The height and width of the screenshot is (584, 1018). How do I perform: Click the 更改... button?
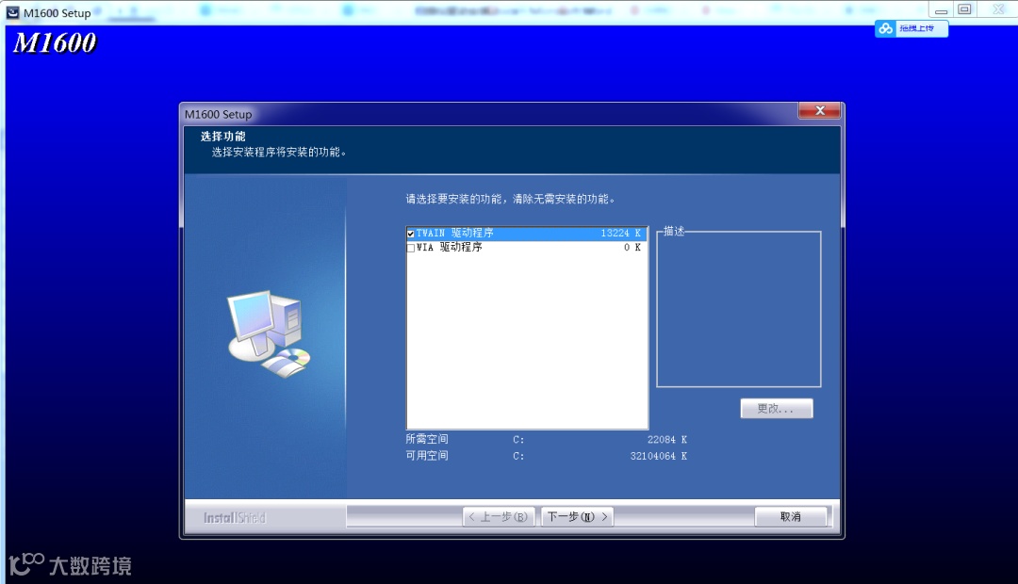(777, 408)
